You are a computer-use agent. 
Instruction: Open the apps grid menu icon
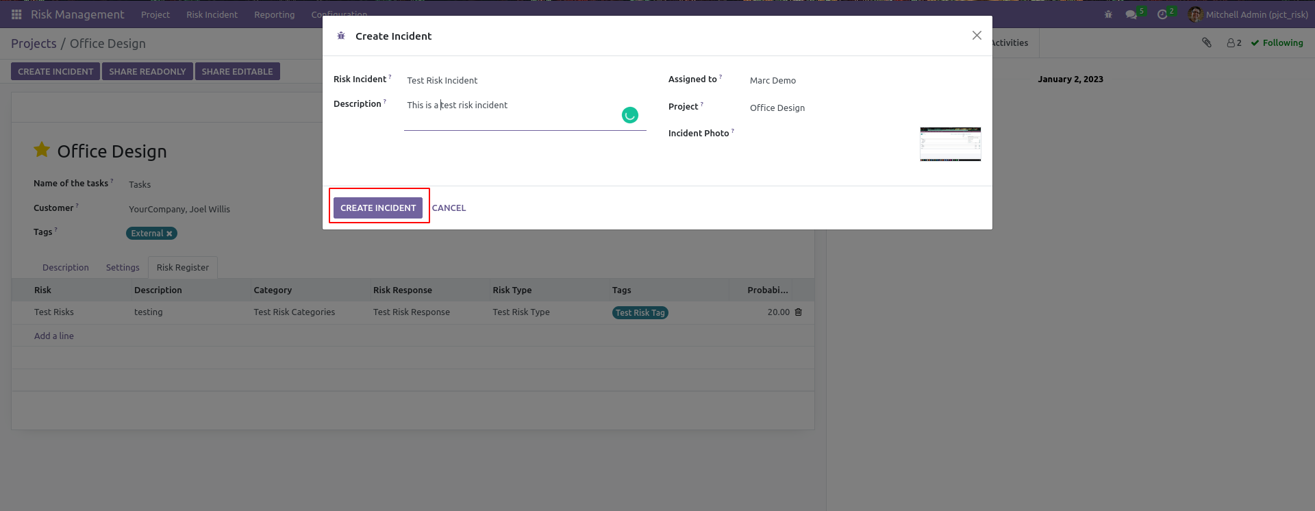tap(16, 14)
